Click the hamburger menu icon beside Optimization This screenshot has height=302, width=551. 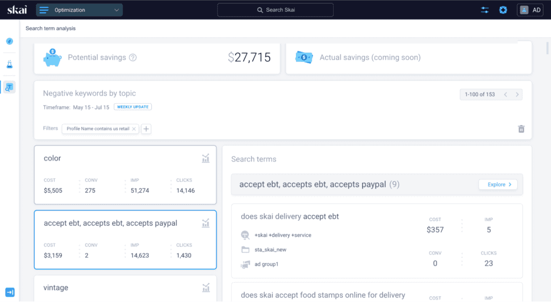(x=44, y=10)
